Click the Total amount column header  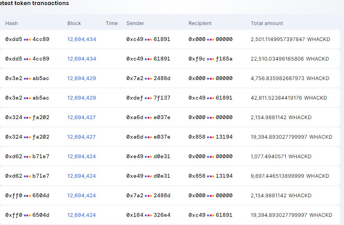[267, 23]
